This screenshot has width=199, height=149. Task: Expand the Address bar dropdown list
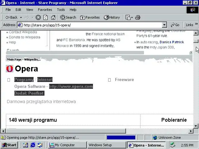tap(164, 25)
